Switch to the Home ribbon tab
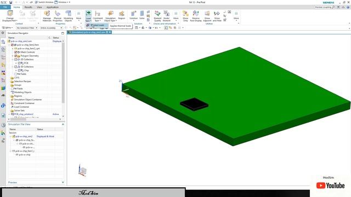The width and height of the screenshot is (351, 197). [16, 7]
